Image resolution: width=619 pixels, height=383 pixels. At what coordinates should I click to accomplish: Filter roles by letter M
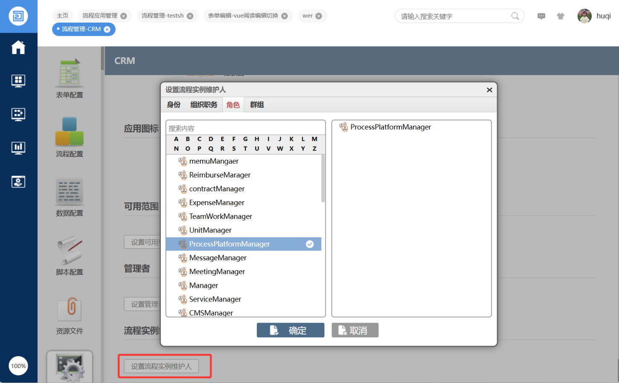[314, 139]
